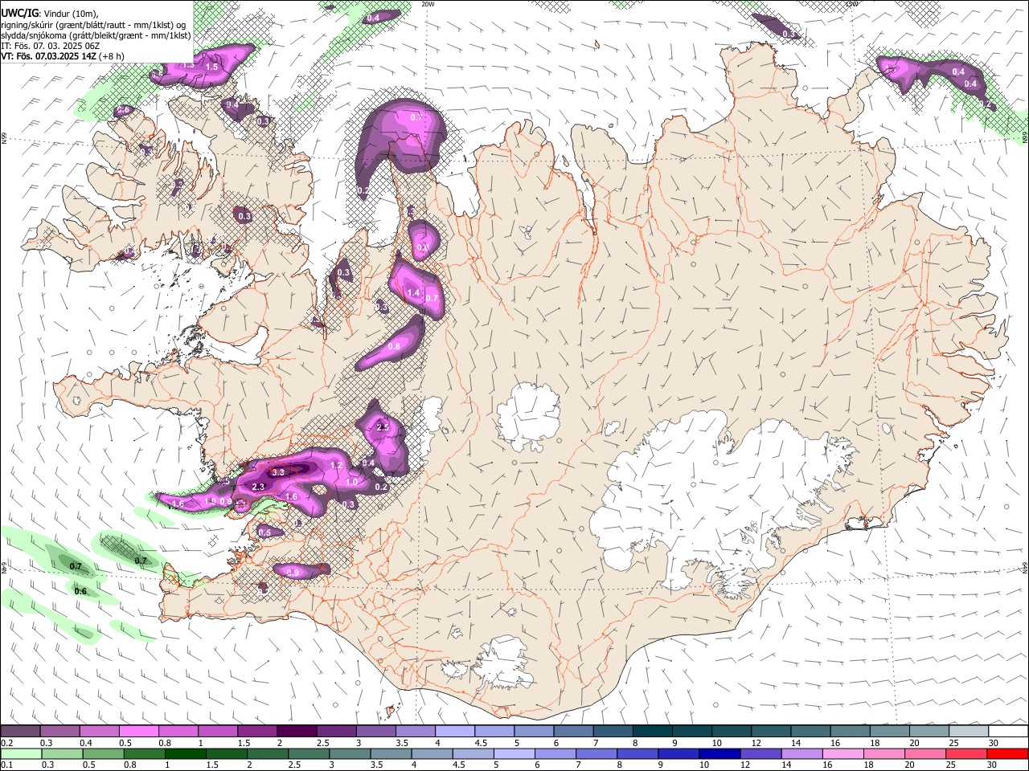Select the lower legend swatch between 0.5 and 0.8
This screenshot has width=1029, height=771.
click(104, 753)
